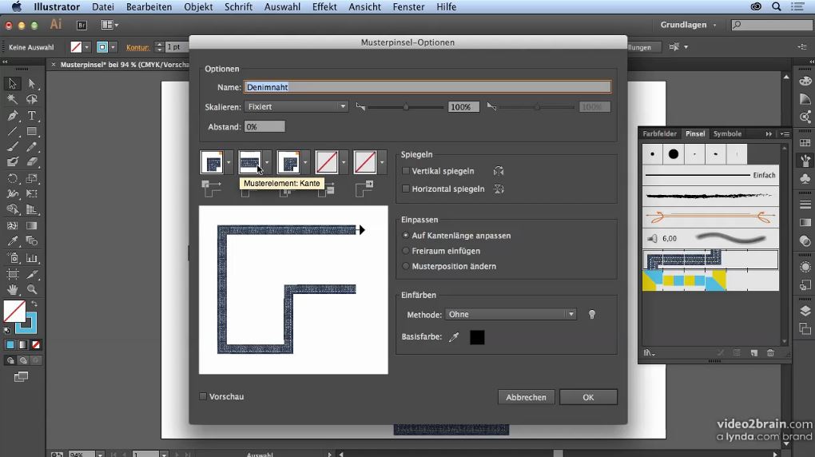Delete brush with trash icon in Pinsel panel
Screen dimensions: 815x457
click(x=770, y=352)
